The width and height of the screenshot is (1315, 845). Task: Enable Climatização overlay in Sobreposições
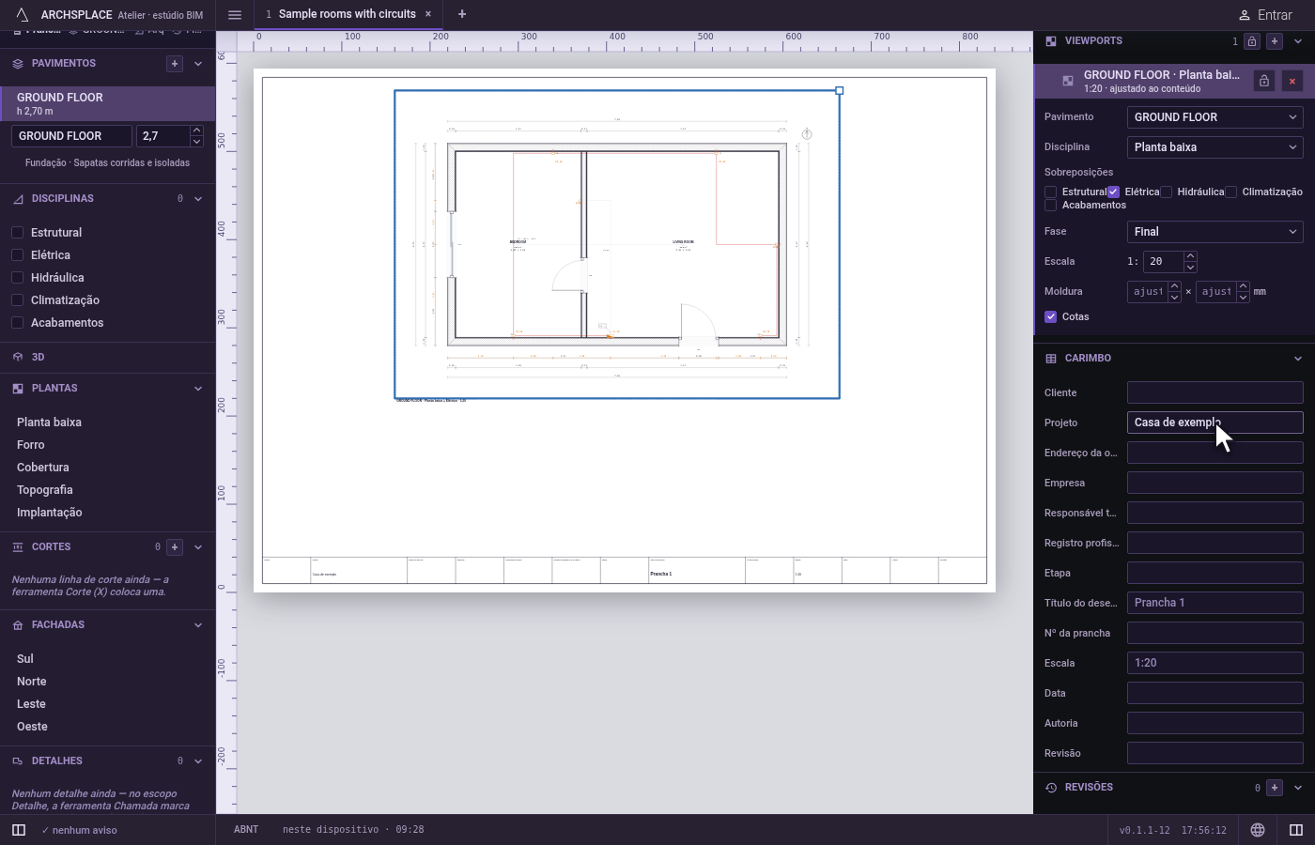tap(1230, 192)
